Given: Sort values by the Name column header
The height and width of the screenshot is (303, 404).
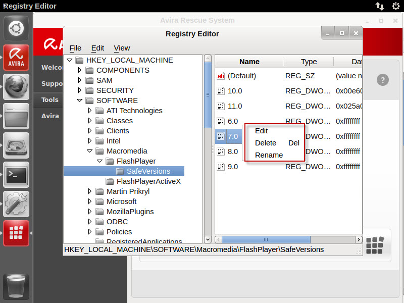Looking at the screenshot, I should pyautogui.click(x=249, y=62).
